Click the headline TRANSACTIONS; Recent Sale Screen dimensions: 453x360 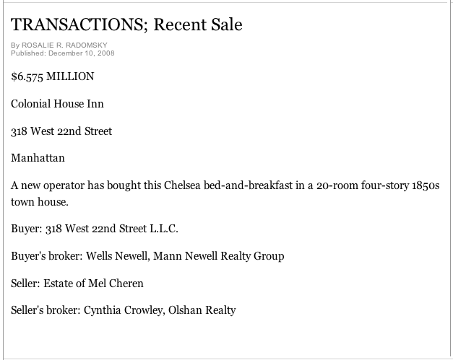point(126,25)
